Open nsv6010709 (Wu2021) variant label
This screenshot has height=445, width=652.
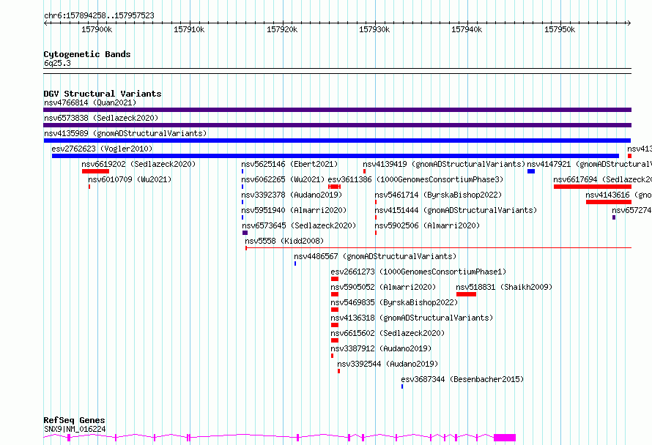[130, 179]
